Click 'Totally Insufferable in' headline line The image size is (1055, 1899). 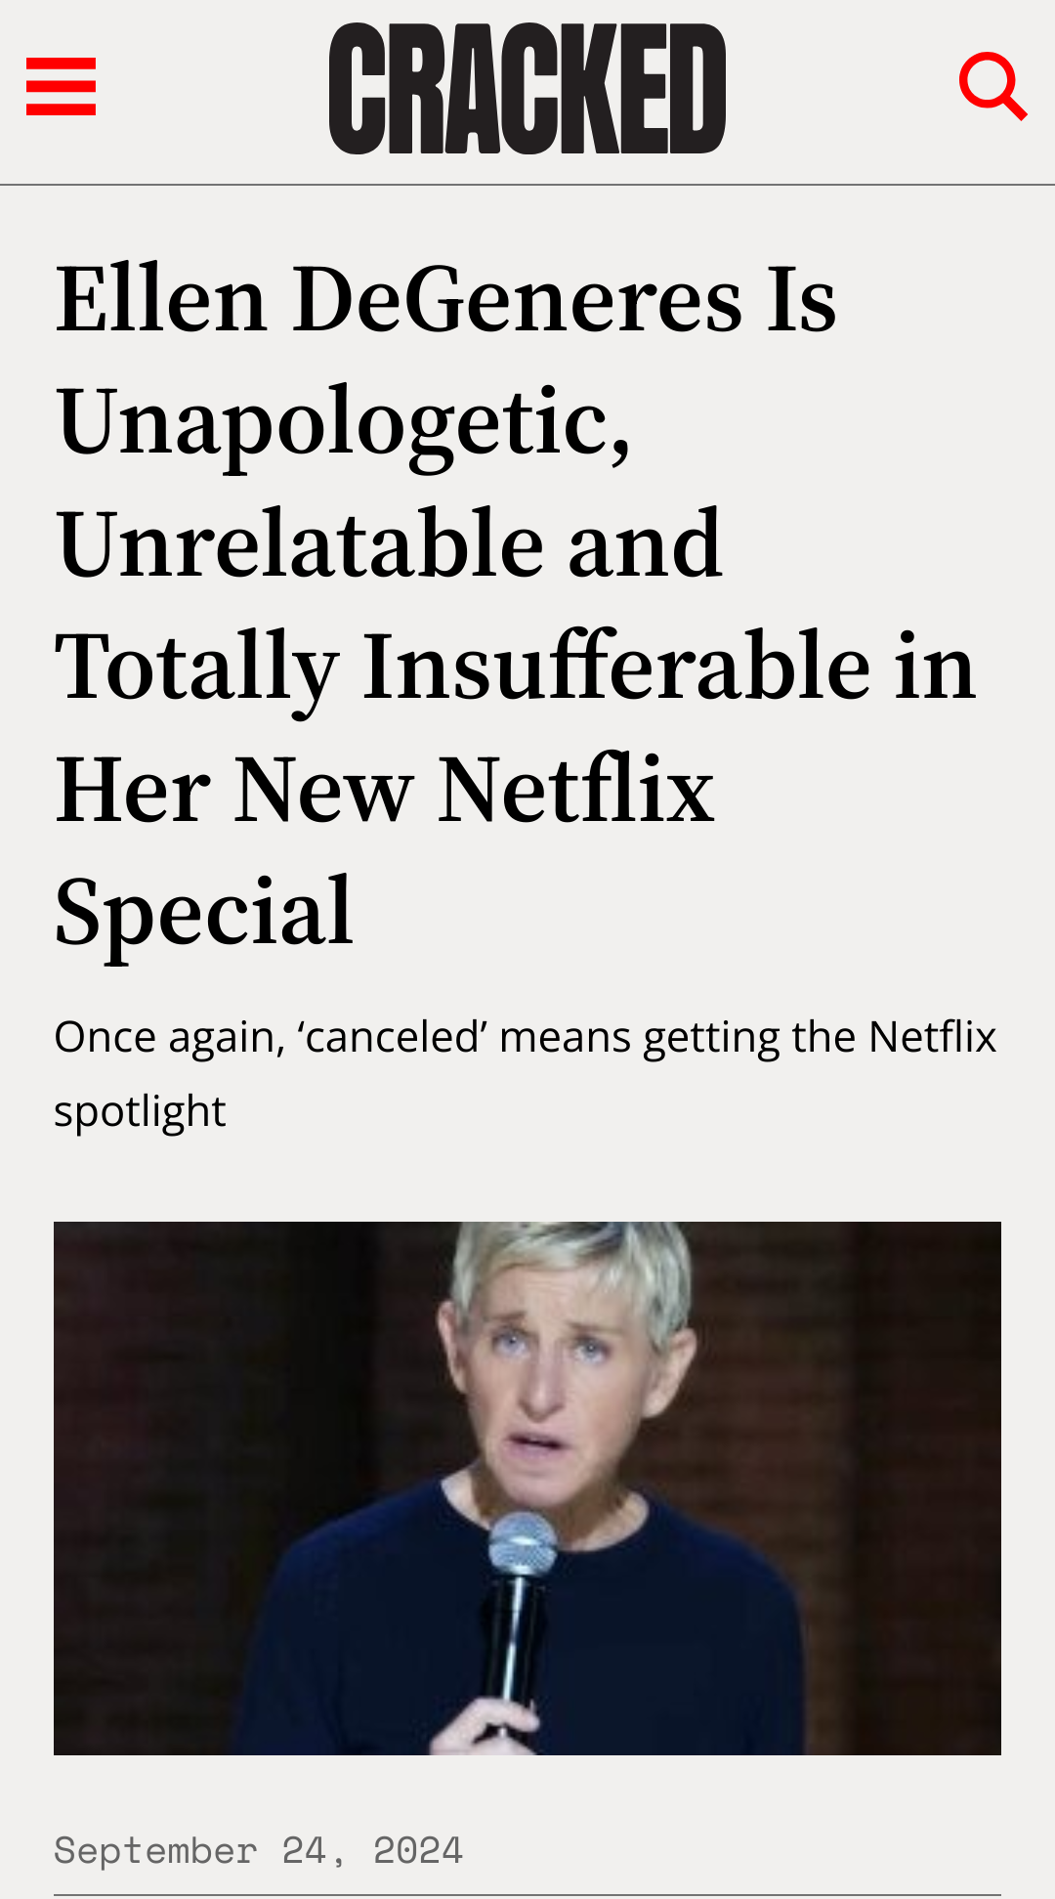516,668
